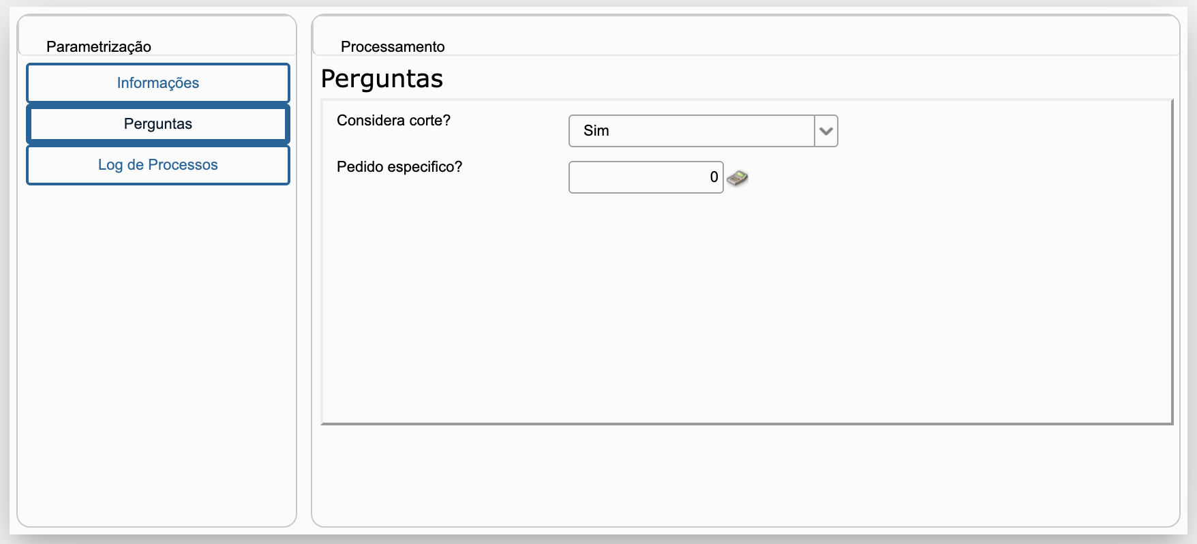Click the "Considera corte?" label
This screenshot has width=1197, height=544.
click(393, 121)
